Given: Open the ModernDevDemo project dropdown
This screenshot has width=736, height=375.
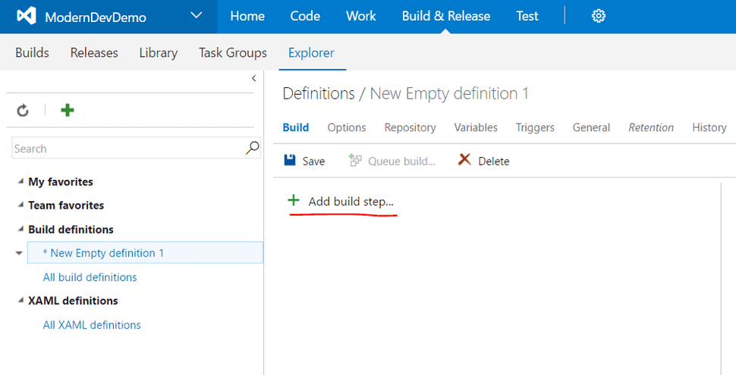Looking at the screenshot, I should [197, 16].
